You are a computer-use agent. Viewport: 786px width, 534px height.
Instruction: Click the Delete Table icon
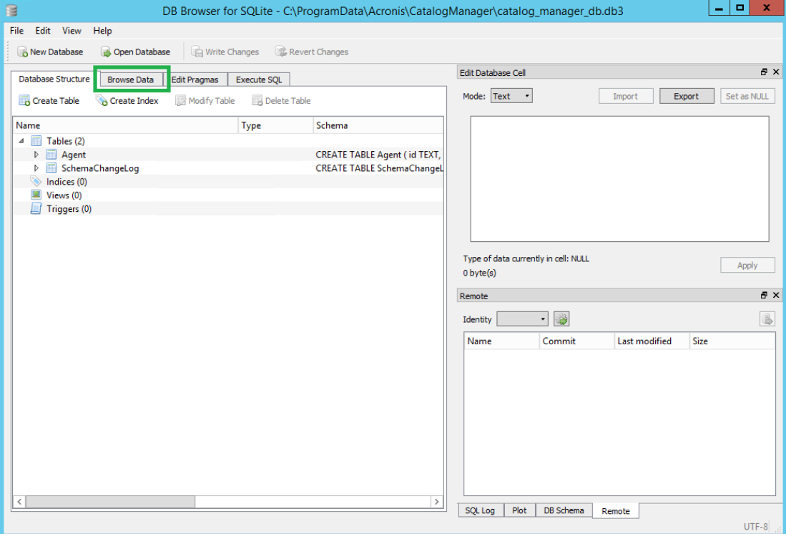pos(257,100)
